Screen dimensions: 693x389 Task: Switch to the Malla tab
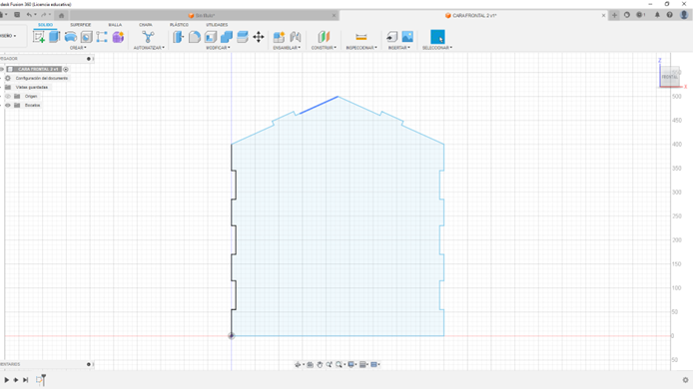click(115, 25)
